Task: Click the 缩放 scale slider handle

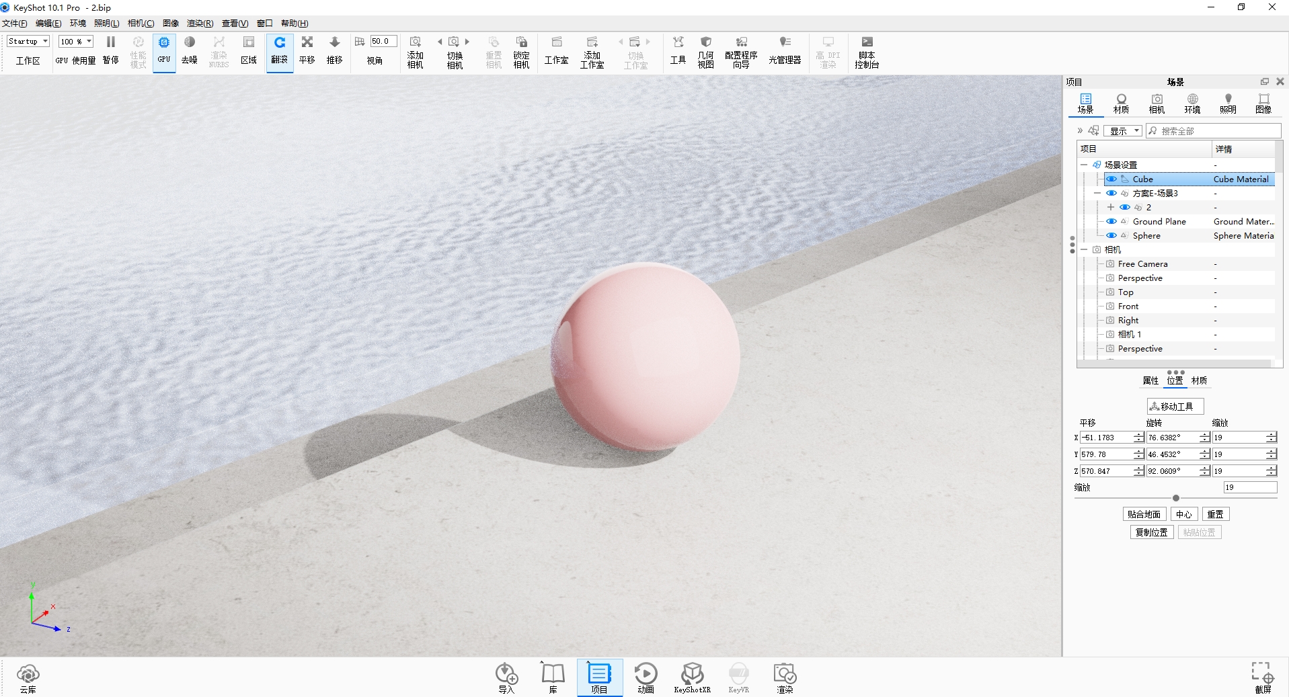Action: tap(1176, 498)
